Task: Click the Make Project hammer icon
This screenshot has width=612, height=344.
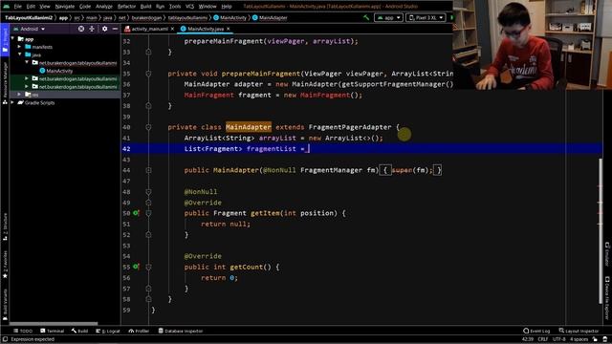Action: coord(366,17)
